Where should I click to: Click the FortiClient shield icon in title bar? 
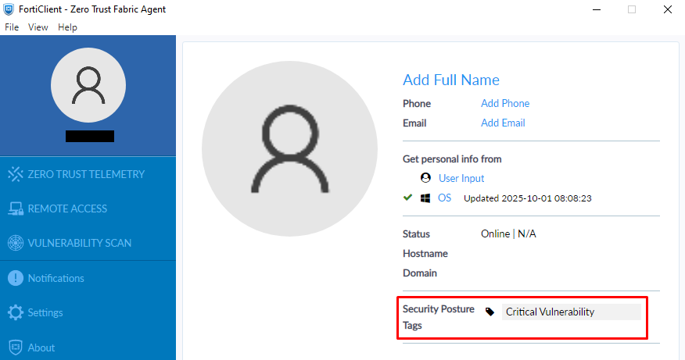coord(9,9)
